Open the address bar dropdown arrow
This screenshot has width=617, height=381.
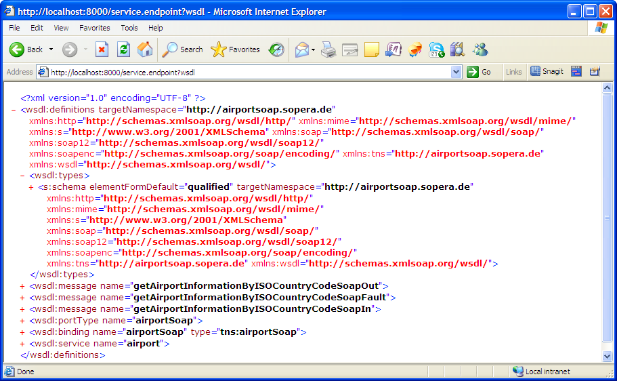click(456, 72)
